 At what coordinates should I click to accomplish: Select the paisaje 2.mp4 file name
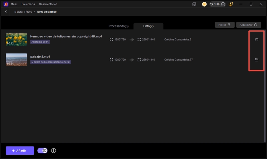(x=40, y=56)
